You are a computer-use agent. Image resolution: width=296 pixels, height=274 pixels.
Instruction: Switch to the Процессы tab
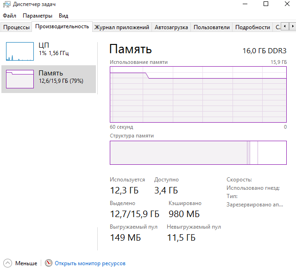[16, 27]
